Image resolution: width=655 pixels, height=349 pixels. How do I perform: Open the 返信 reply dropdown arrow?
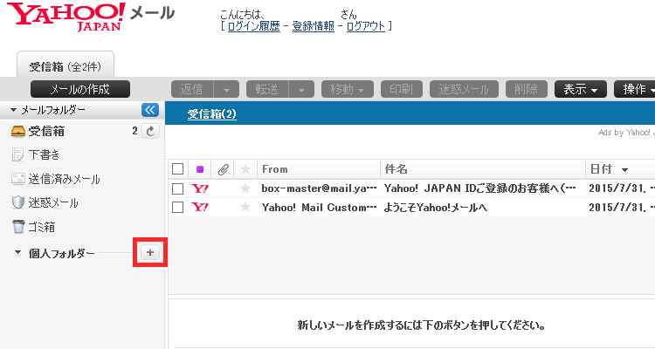[226, 89]
